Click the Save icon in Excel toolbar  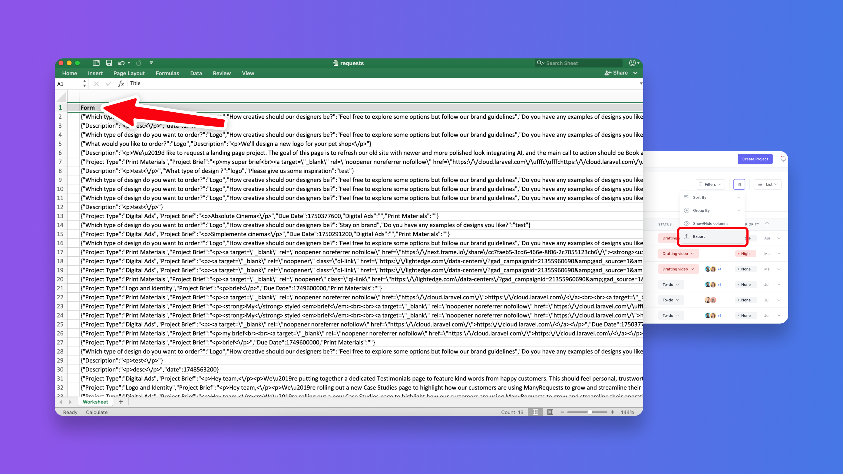(x=109, y=63)
